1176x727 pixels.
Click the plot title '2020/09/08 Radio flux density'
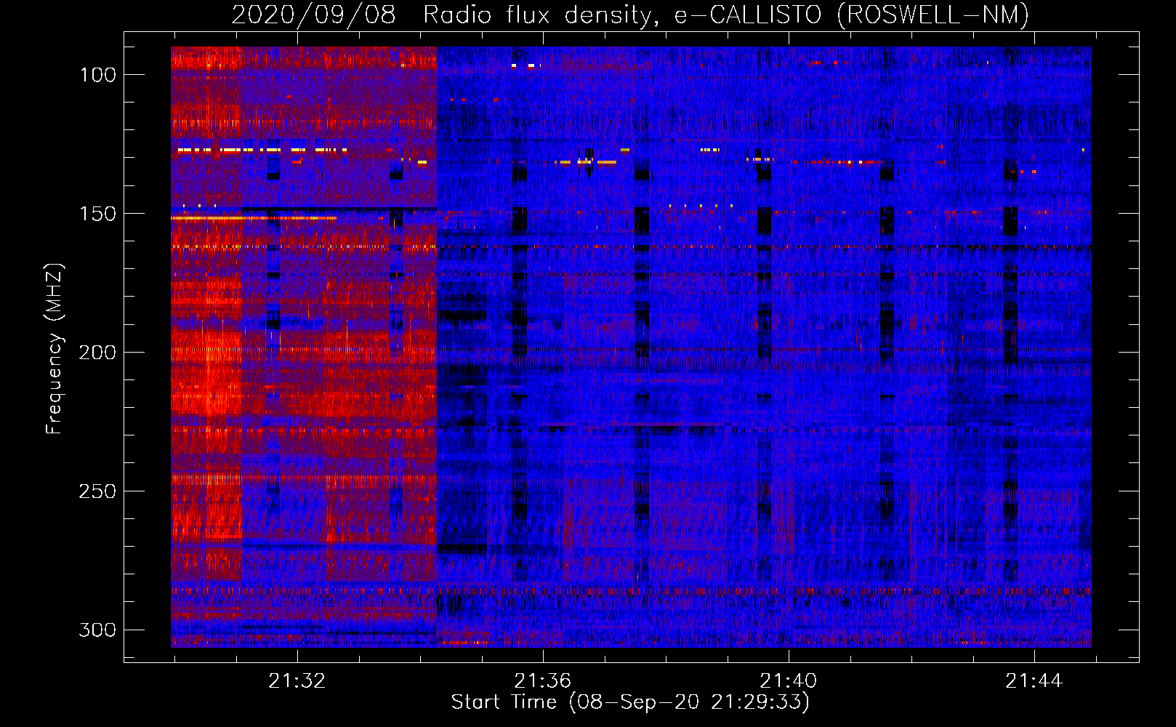(630, 15)
